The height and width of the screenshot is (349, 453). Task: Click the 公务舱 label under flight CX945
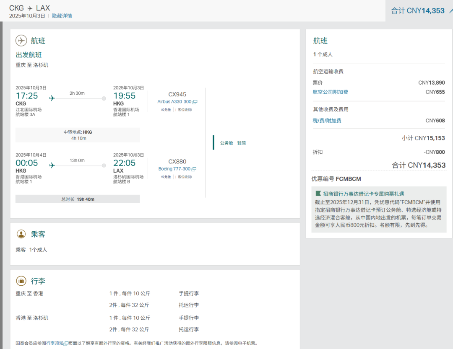tap(166, 110)
